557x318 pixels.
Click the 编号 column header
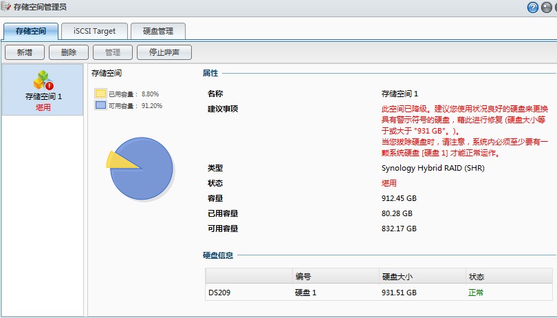(x=303, y=276)
